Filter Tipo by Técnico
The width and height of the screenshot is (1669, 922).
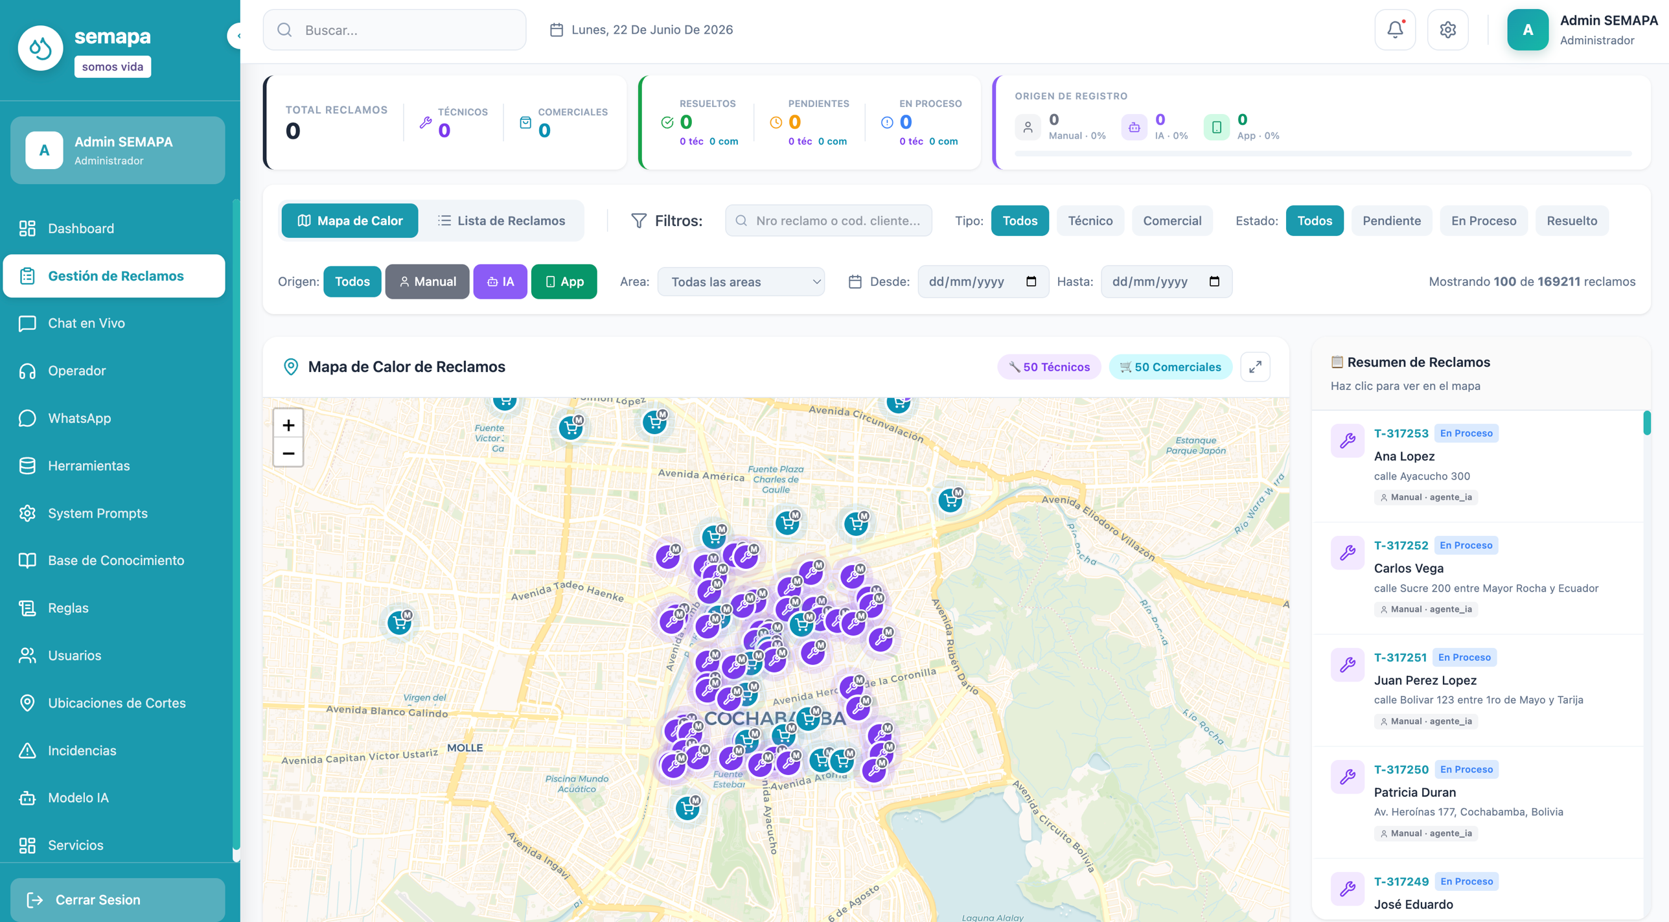coord(1090,221)
